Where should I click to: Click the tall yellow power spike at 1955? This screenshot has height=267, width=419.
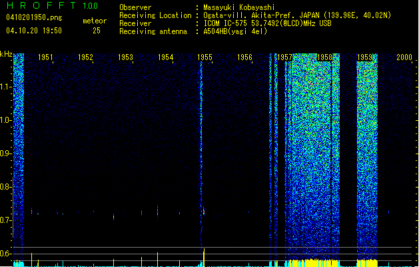click(204, 258)
